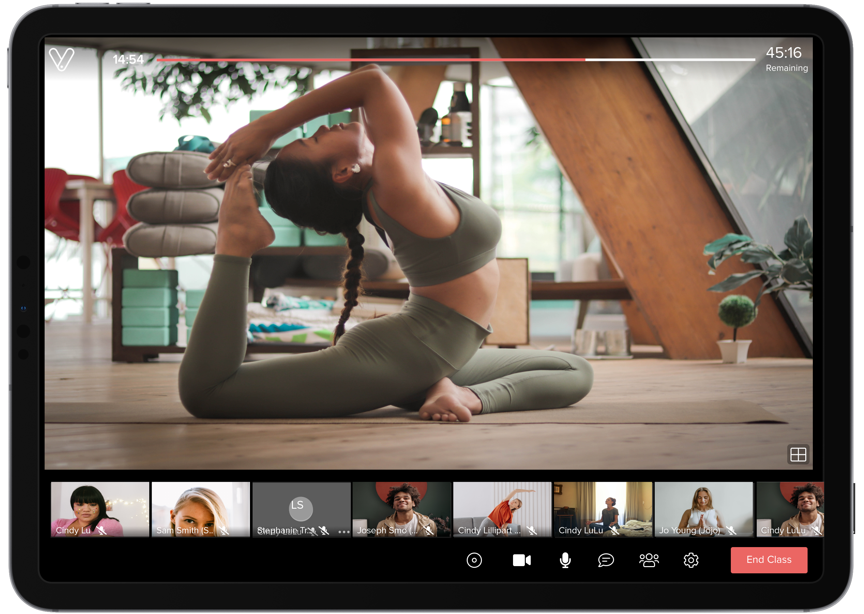Open the settings gear
Viewport: 864px width, 614px height.
point(690,560)
